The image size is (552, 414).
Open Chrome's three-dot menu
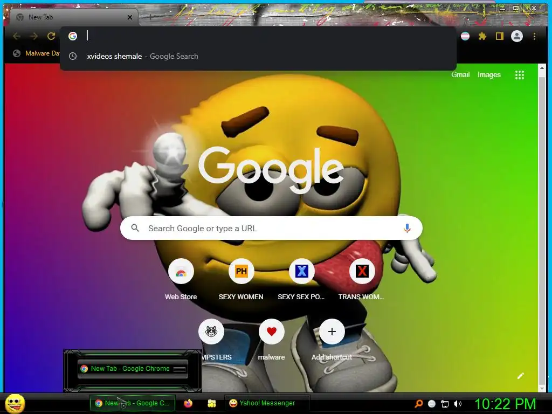tap(534, 36)
